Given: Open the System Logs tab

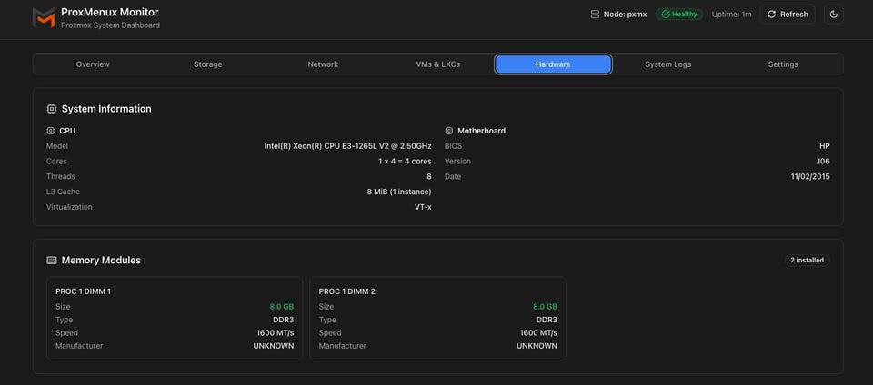Looking at the screenshot, I should [668, 64].
